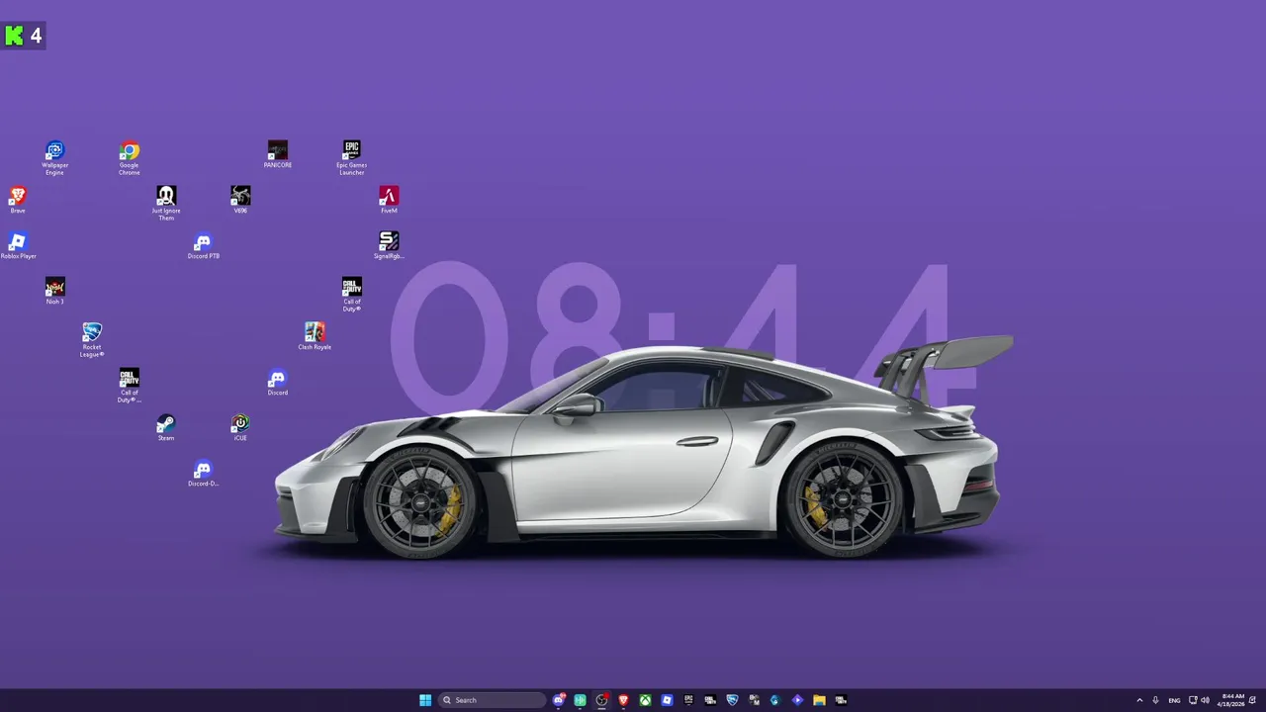Select the Brave desktop shortcut
This screenshot has width=1266, height=712.
(18, 200)
